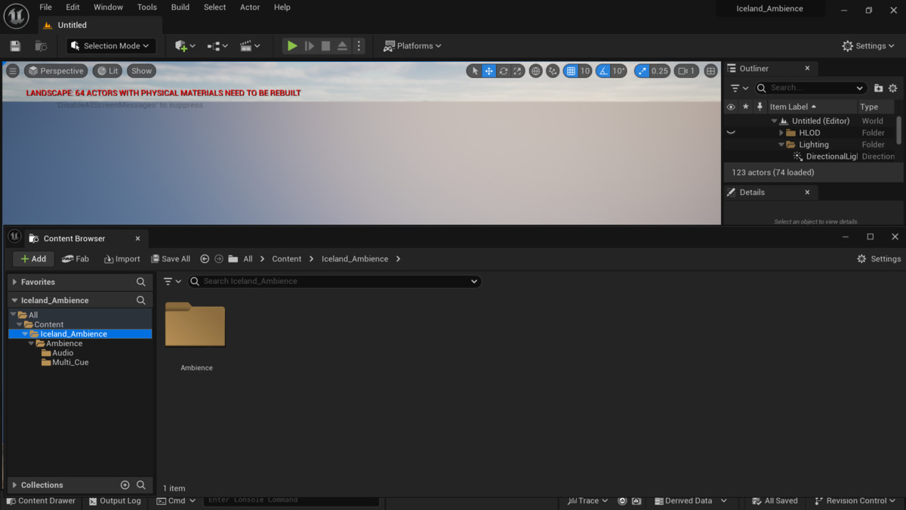Toggle visibility of the HLOD folder

[730, 133]
